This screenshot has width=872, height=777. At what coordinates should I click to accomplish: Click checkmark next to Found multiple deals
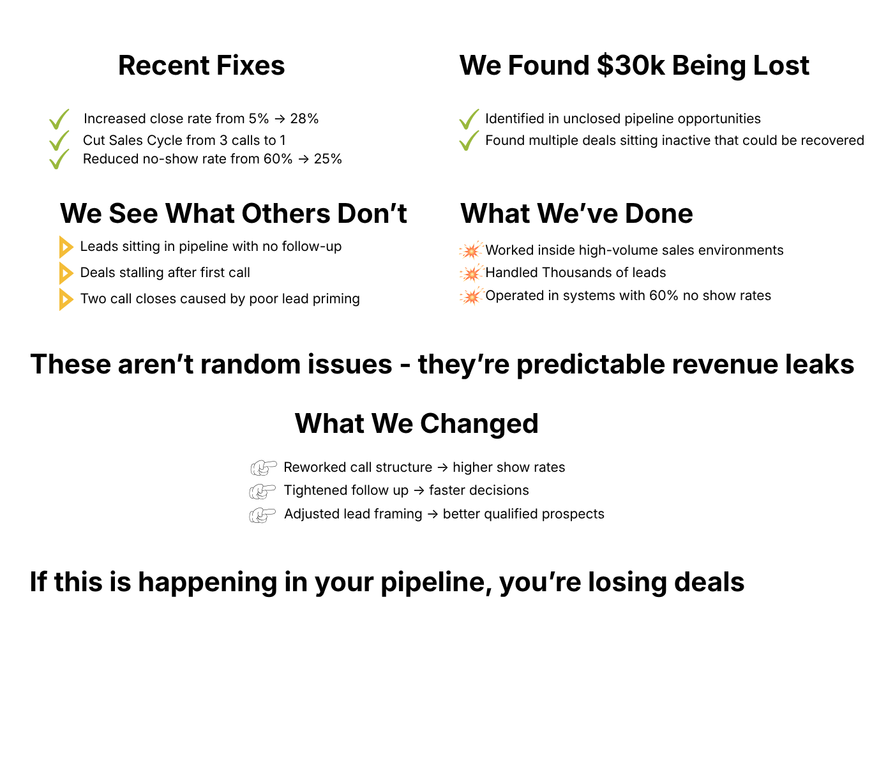(469, 140)
